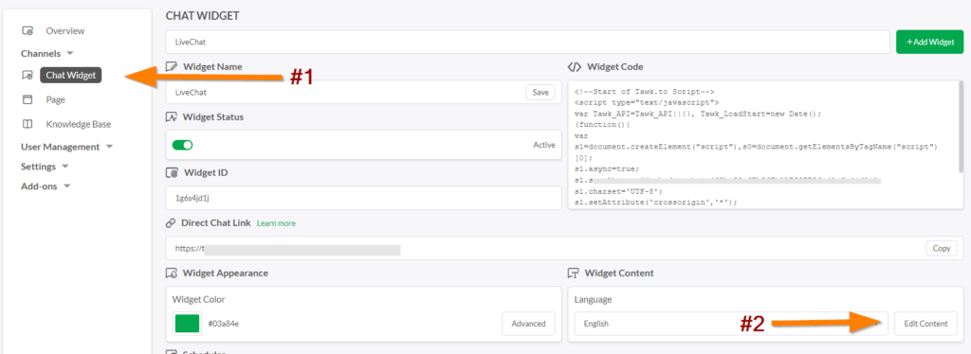Open Knowledge Base in the sidebar
This screenshot has height=354, width=971.
[78, 124]
